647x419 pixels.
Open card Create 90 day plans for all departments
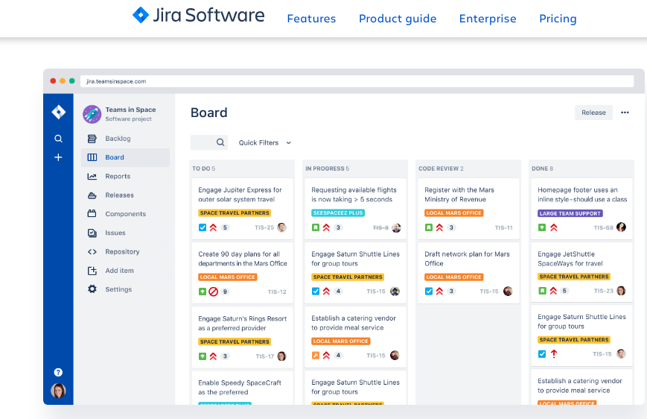(242, 273)
